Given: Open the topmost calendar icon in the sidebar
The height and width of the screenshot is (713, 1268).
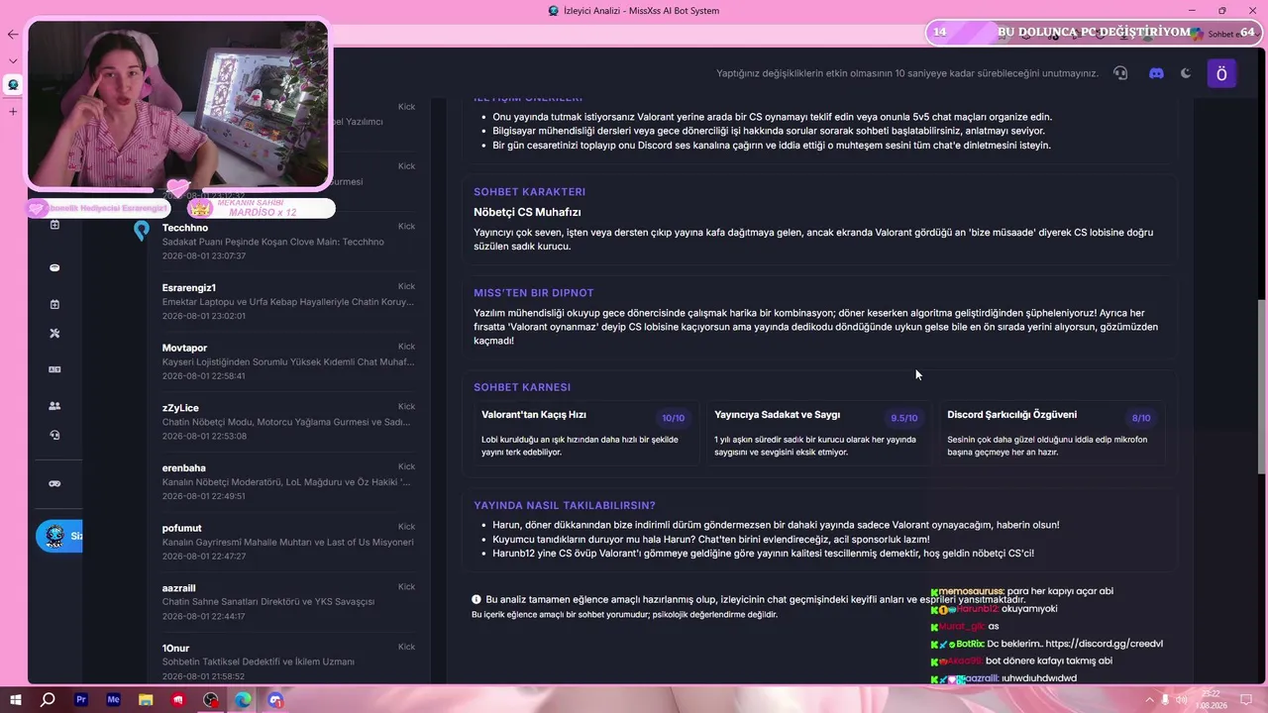Looking at the screenshot, I should tap(54, 225).
